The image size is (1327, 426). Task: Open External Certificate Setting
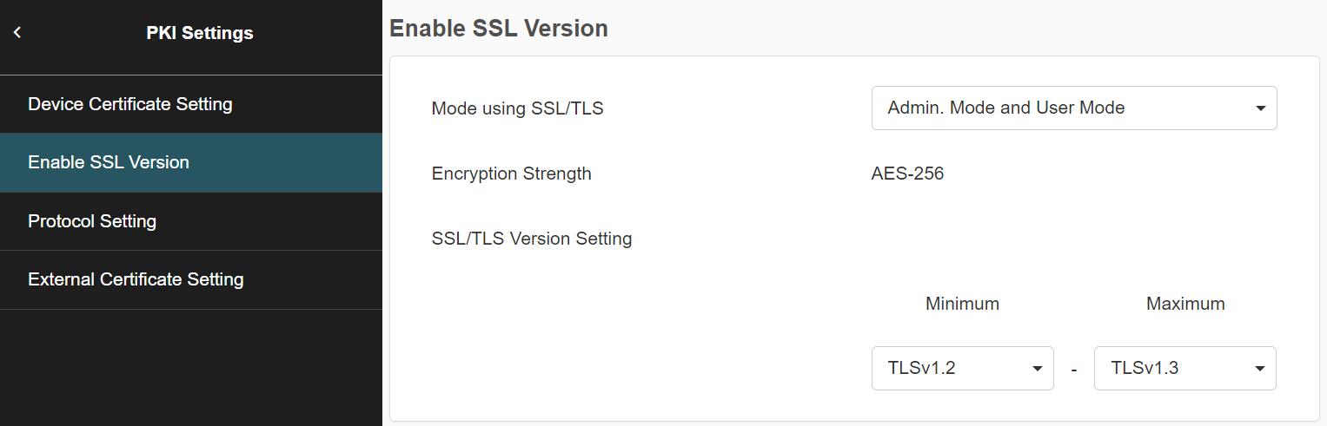click(136, 279)
